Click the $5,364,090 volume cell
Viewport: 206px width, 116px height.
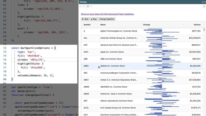[195, 66]
